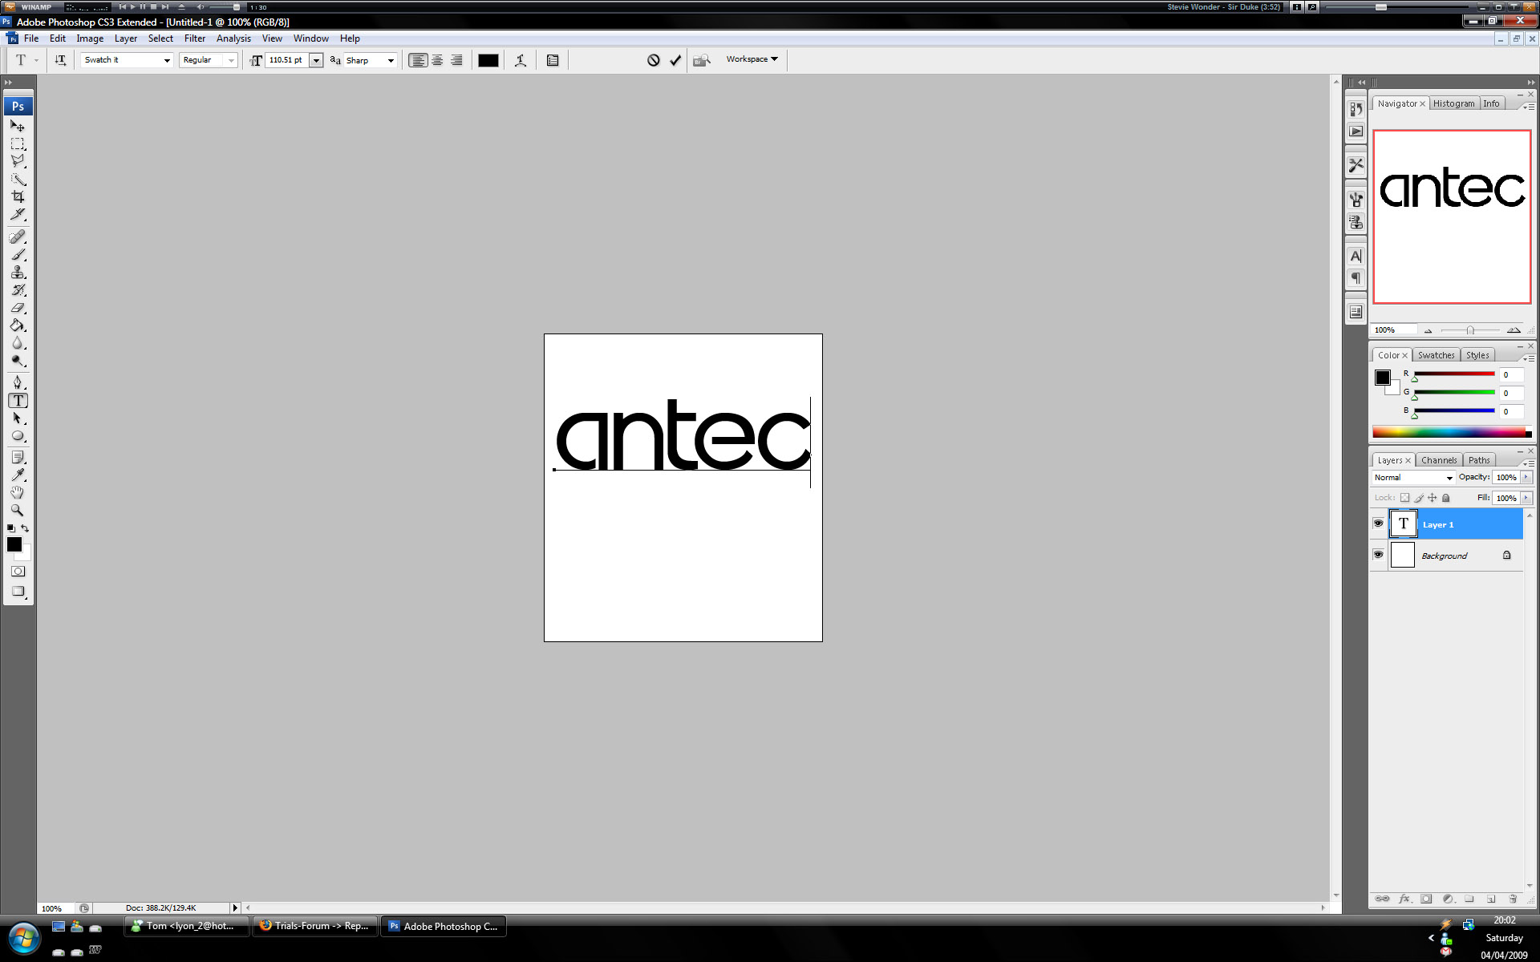Switch to the Paths tab

click(x=1479, y=460)
